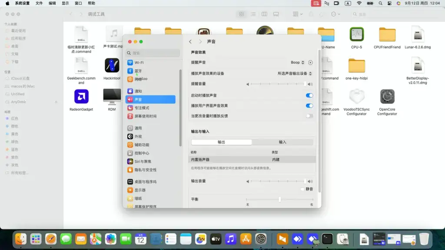Click the System Settings sidebar scrollbar
445x250 pixels.
click(x=180, y=108)
